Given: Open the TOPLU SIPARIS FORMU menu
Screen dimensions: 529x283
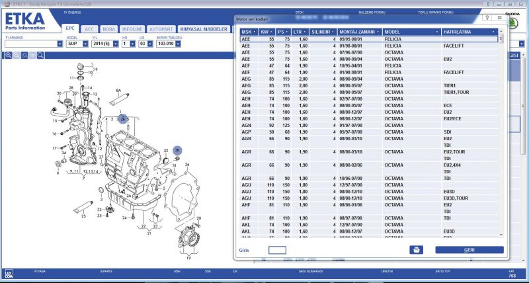Looking at the screenshot, I should (x=436, y=13).
